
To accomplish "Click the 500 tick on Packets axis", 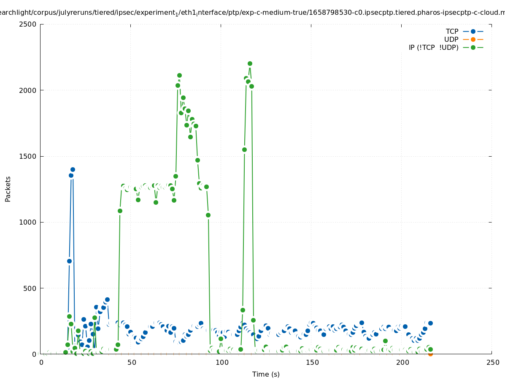I will tap(30, 288).
